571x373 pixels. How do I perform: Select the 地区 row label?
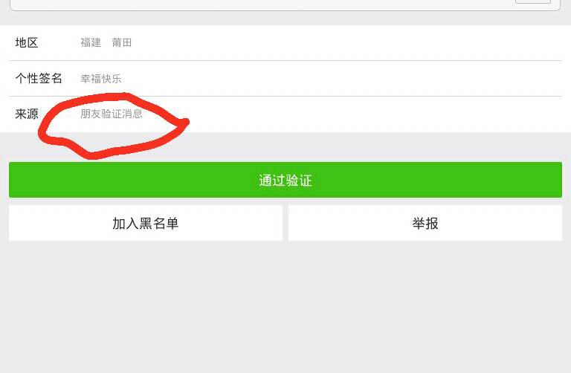pos(27,42)
